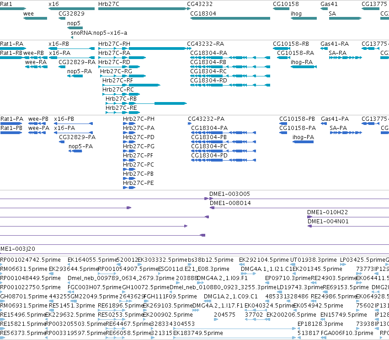Screen dimensions: 389x340
Task: Click the DME1-004N01 clone label
Action: click(328, 221)
